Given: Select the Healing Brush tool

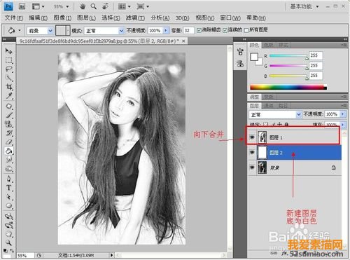Looking at the screenshot, I should 9,107.
